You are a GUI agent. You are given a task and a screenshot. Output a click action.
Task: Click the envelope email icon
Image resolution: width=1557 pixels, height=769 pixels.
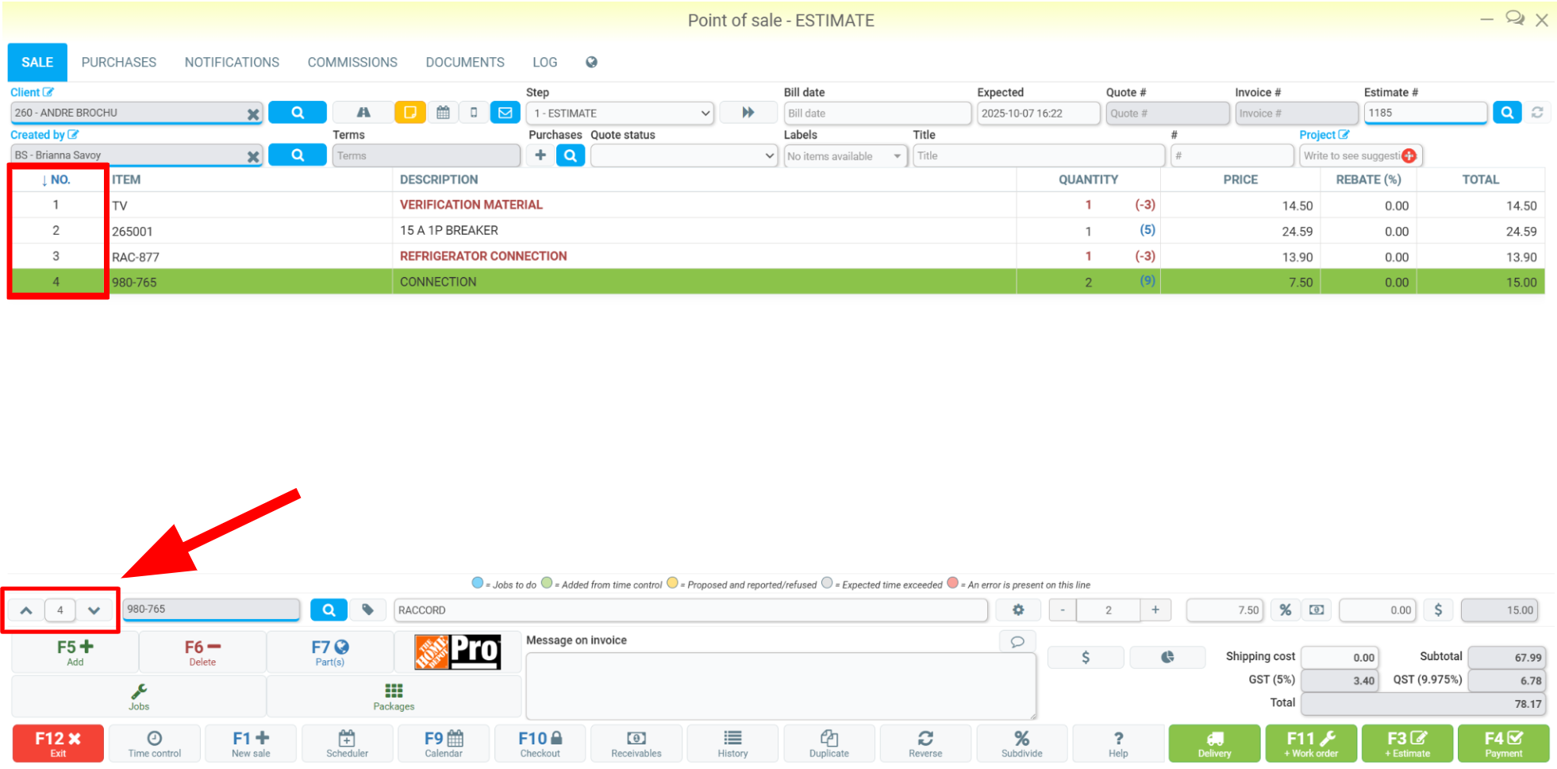[505, 113]
